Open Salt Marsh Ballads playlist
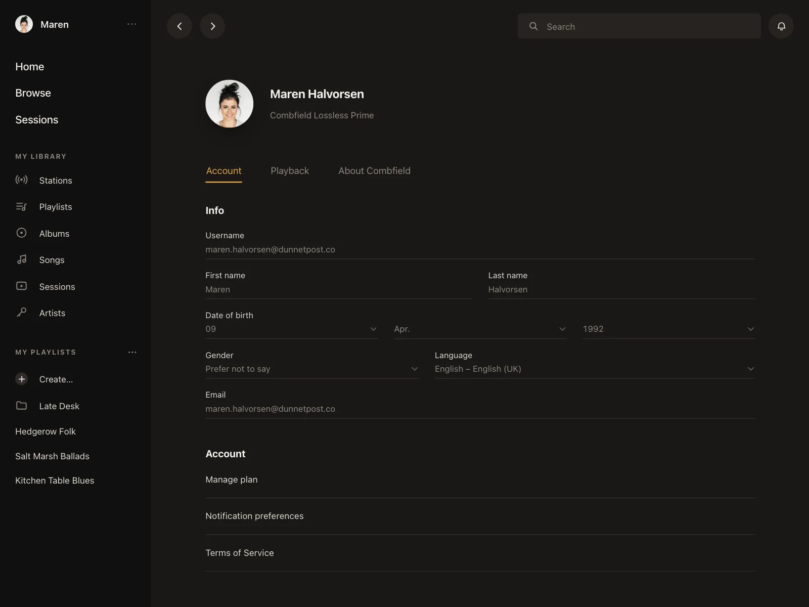This screenshot has height=607, width=809. (x=52, y=456)
